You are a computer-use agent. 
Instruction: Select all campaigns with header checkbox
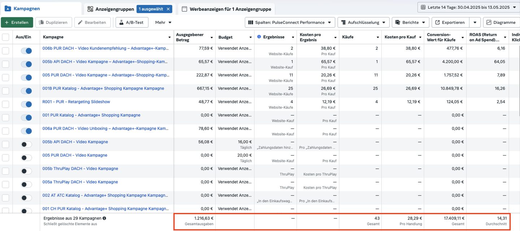pyautogui.click(x=5, y=37)
